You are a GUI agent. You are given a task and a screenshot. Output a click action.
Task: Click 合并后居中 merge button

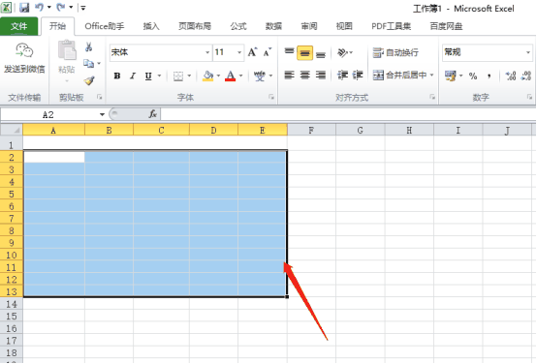399,75
